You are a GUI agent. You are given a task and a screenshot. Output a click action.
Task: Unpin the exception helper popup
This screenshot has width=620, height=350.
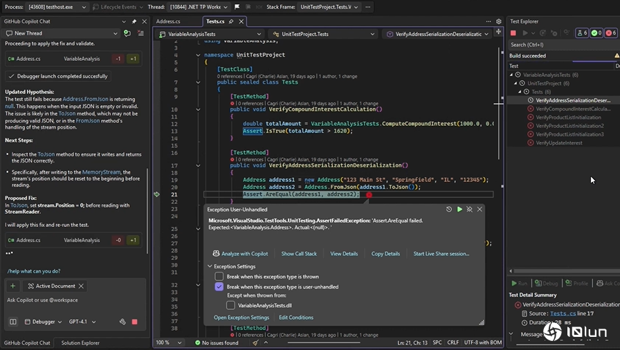pyautogui.click(x=469, y=209)
